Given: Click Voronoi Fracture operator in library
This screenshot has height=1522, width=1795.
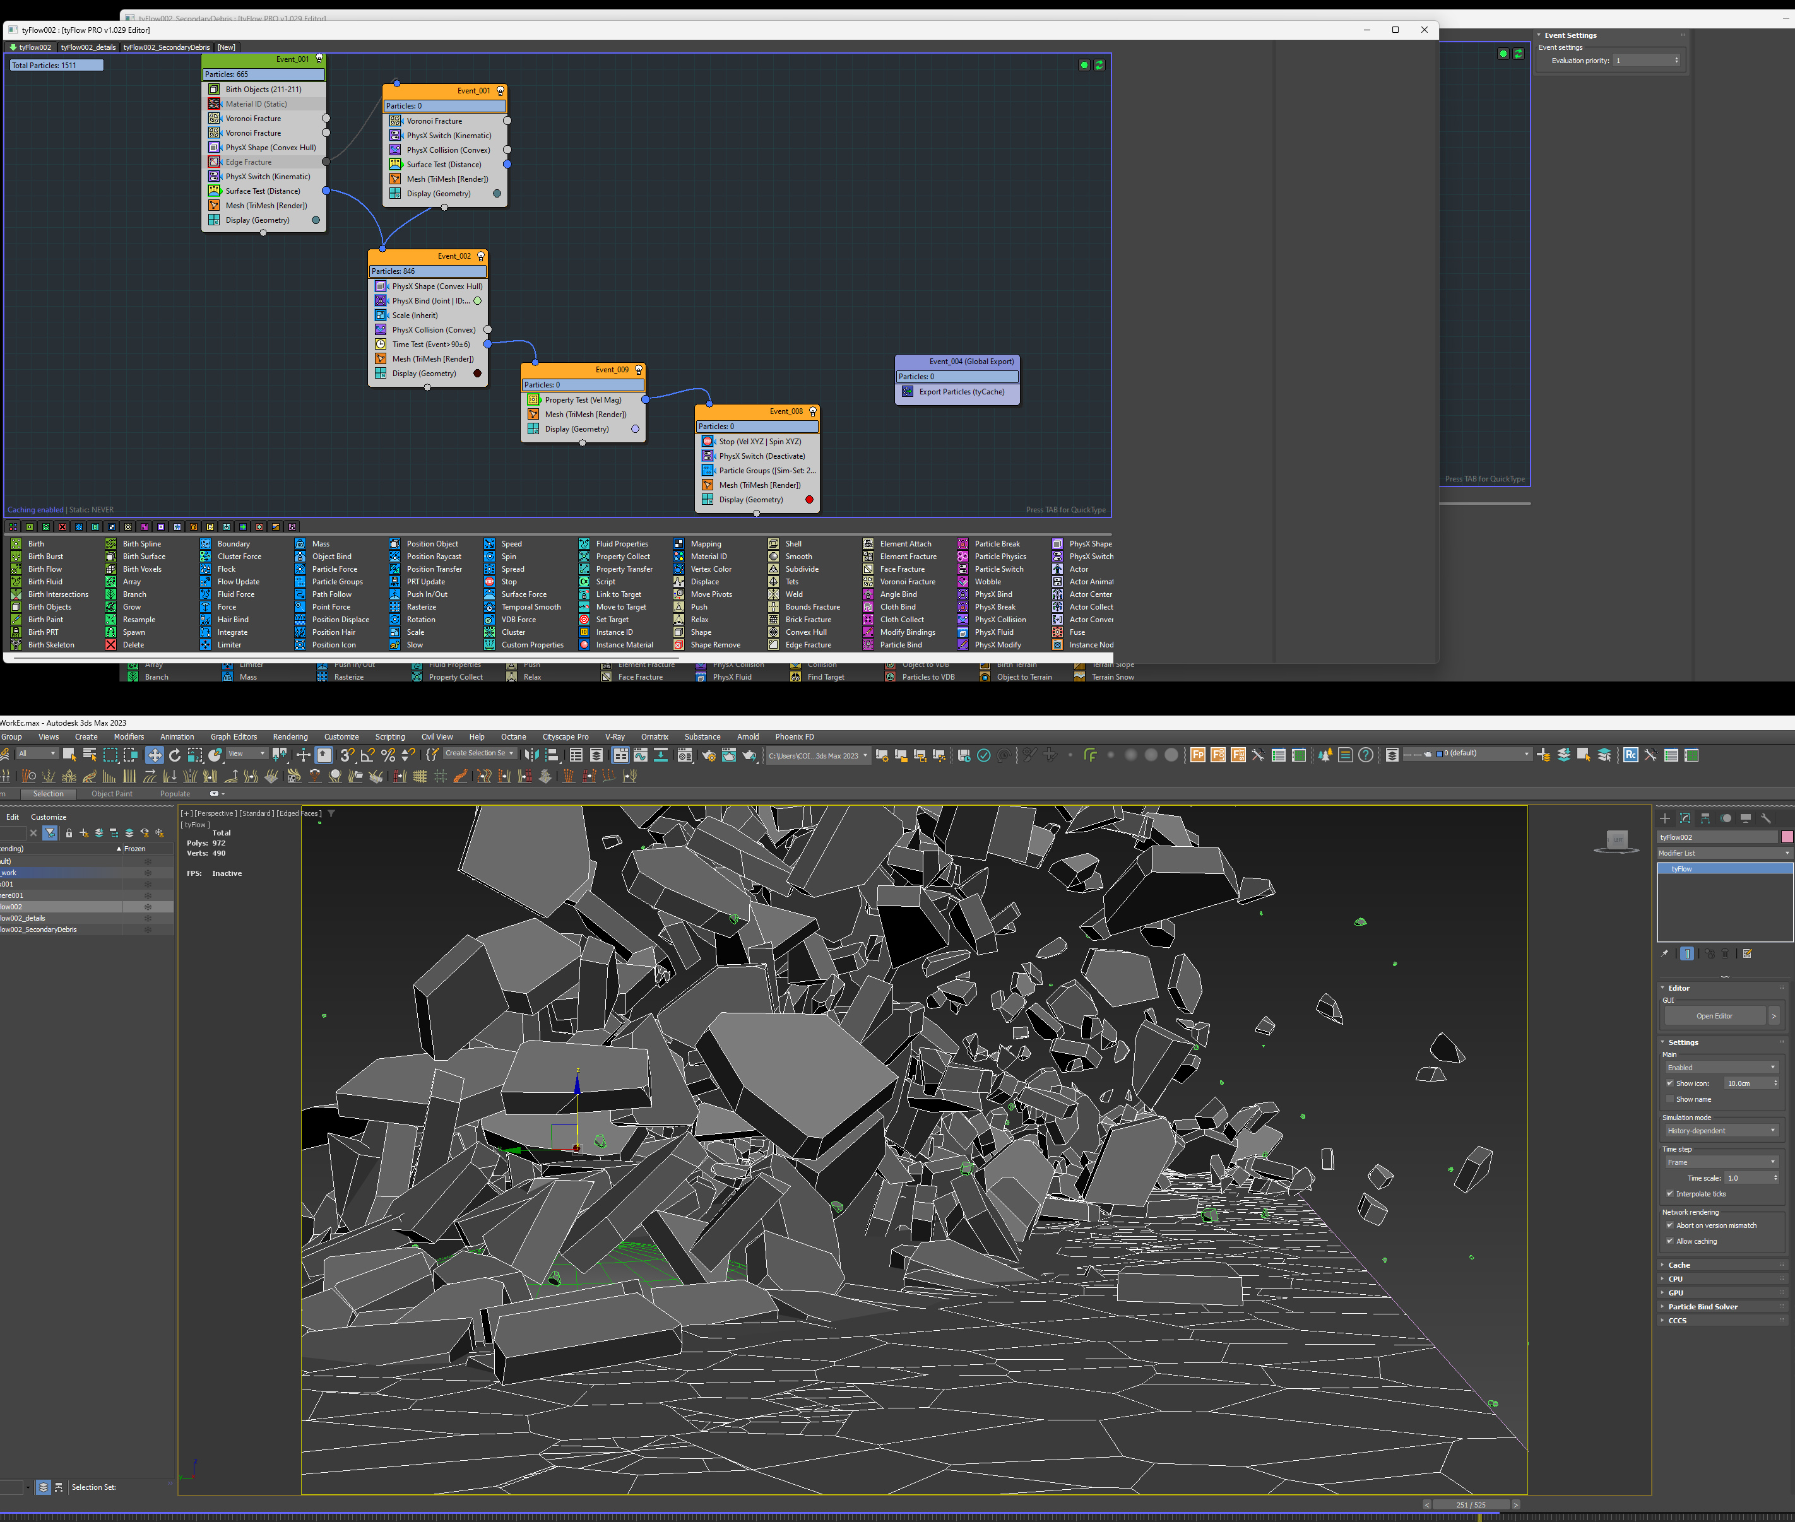Looking at the screenshot, I should [907, 582].
